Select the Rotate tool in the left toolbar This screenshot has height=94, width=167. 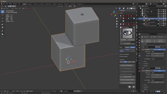[3, 21]
